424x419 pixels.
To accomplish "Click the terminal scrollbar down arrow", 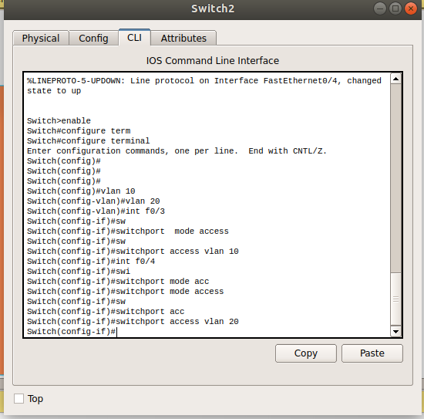I will pyautogui.click(x=396, y=331).
